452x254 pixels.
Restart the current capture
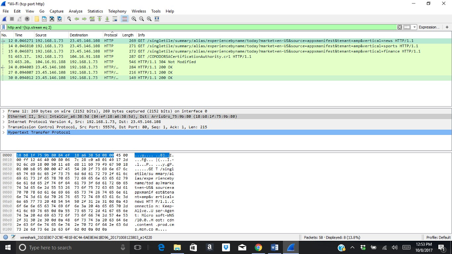coord(19,19)
